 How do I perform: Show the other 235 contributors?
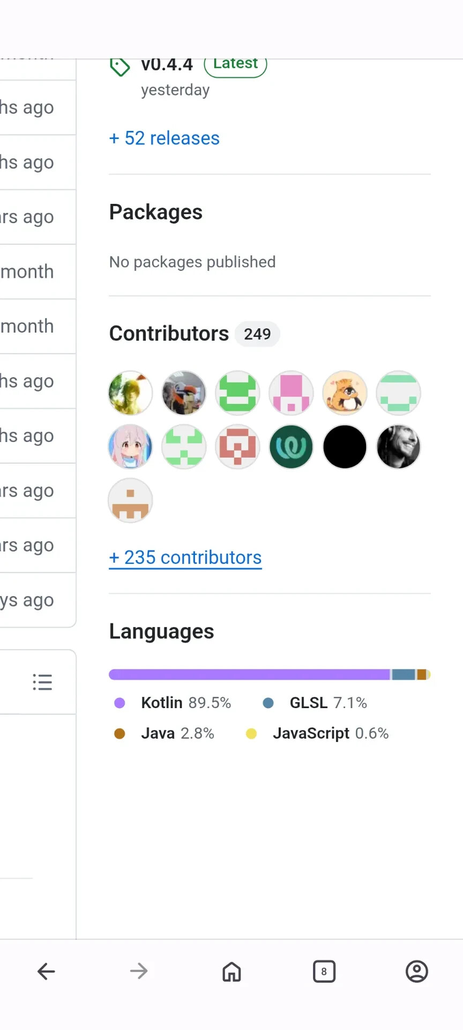[x=185, y=557]
